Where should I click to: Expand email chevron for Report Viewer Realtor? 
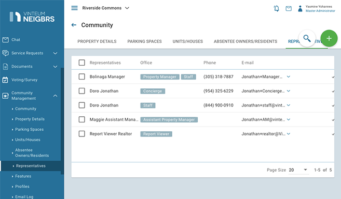coord(289,134)
